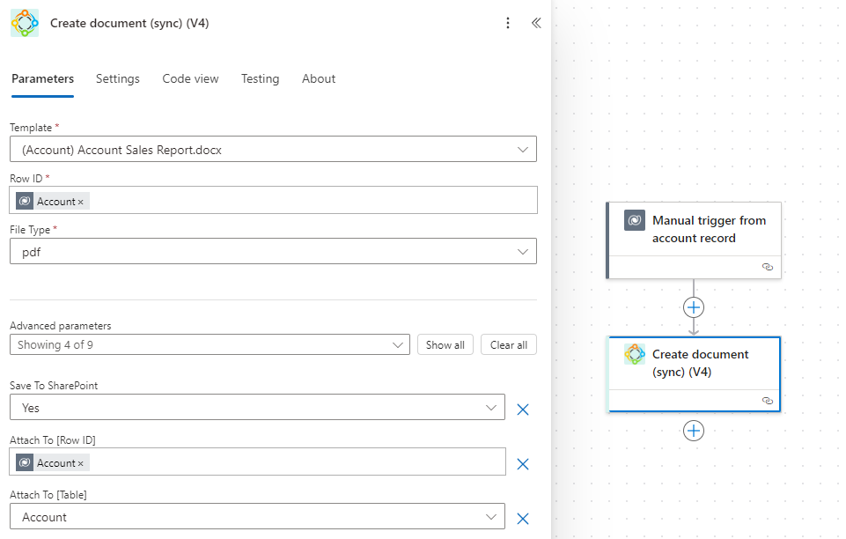This screenshot has height=539, width=846.
Task: Expand the File Type dropdown
Action: pos(273,251)
